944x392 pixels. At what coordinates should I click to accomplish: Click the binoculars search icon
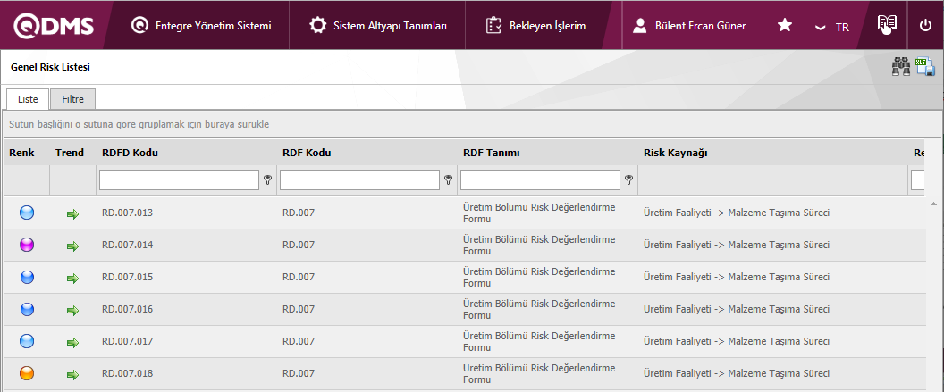coord(901,67)
